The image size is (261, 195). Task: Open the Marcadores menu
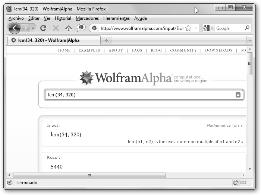point(87,18)
